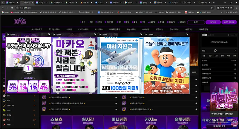The height and width of the screenshot is (129, 239).
Task: Choose the 카지노 1% bonus card
Action: tap(23, 86)
